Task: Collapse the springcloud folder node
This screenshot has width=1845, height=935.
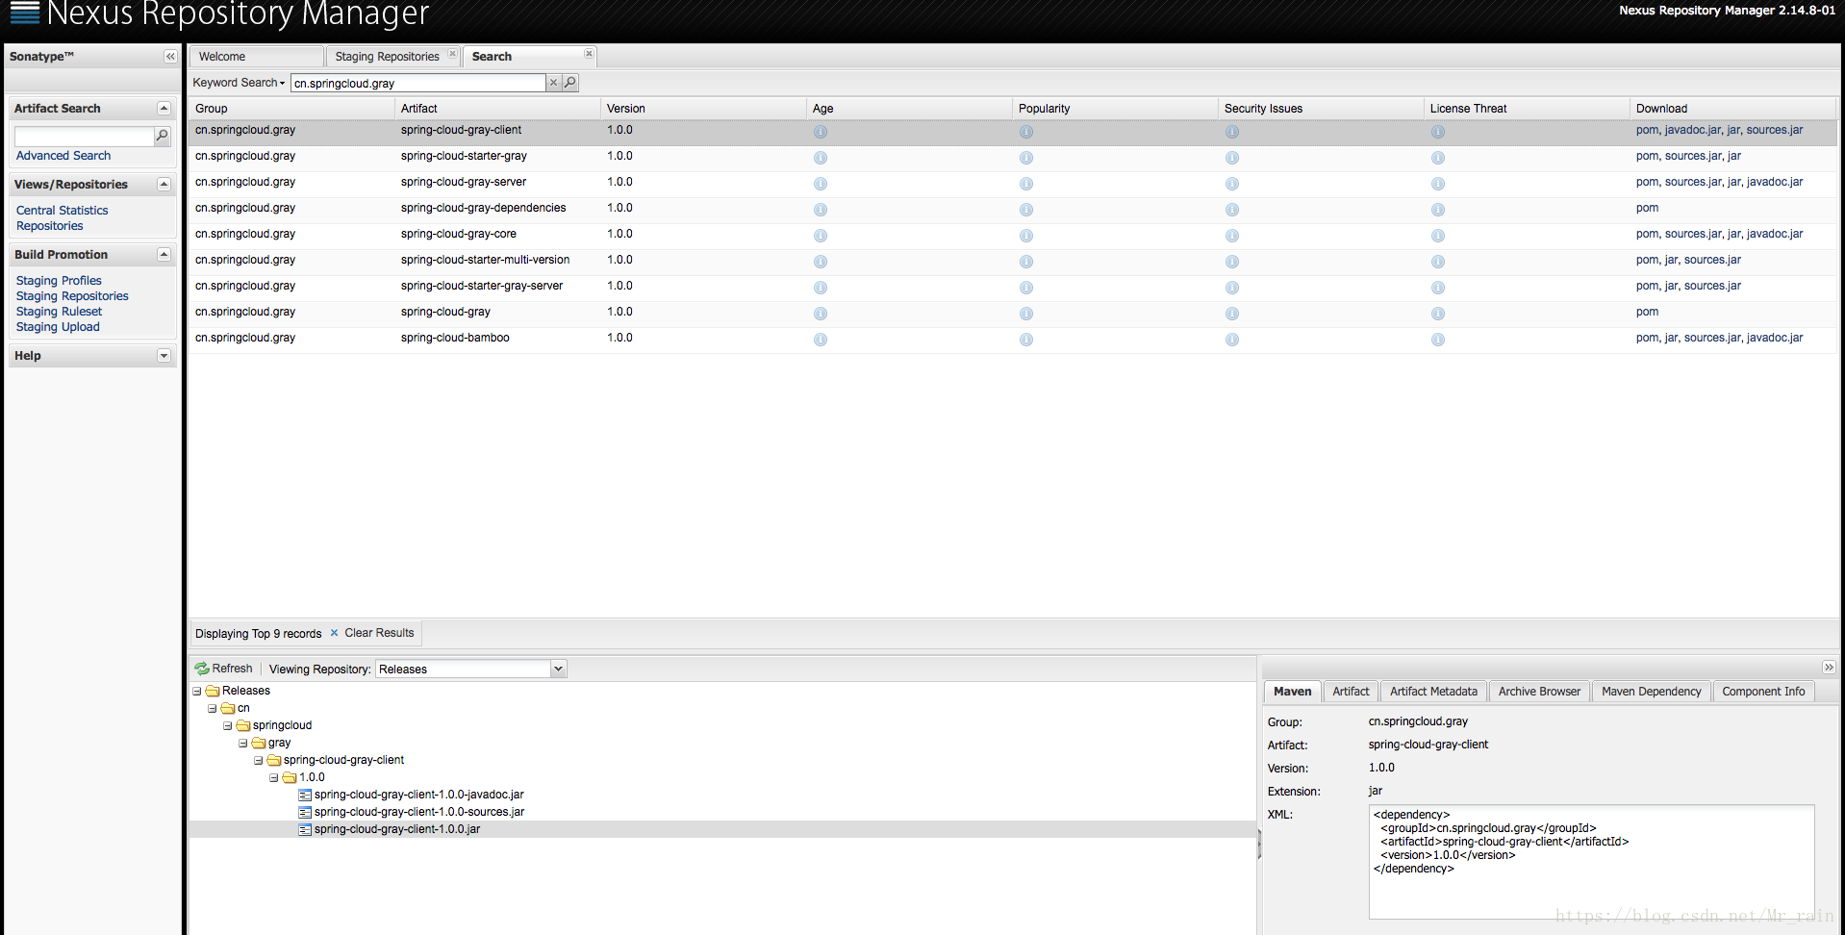Action: [228, 725]
